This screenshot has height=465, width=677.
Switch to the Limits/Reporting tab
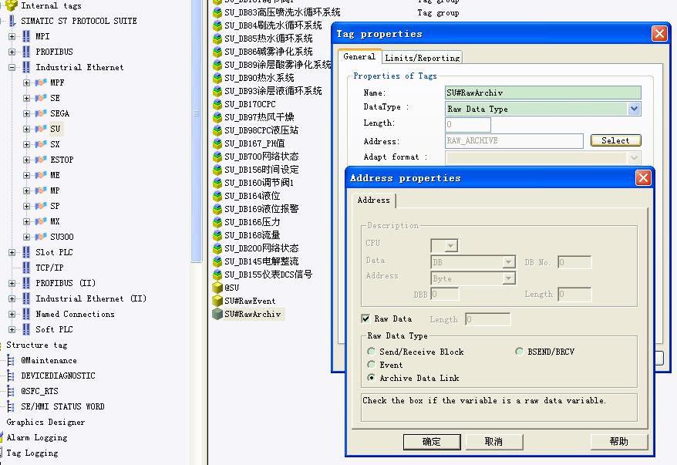pyautogui.click(x=423, y=57)
